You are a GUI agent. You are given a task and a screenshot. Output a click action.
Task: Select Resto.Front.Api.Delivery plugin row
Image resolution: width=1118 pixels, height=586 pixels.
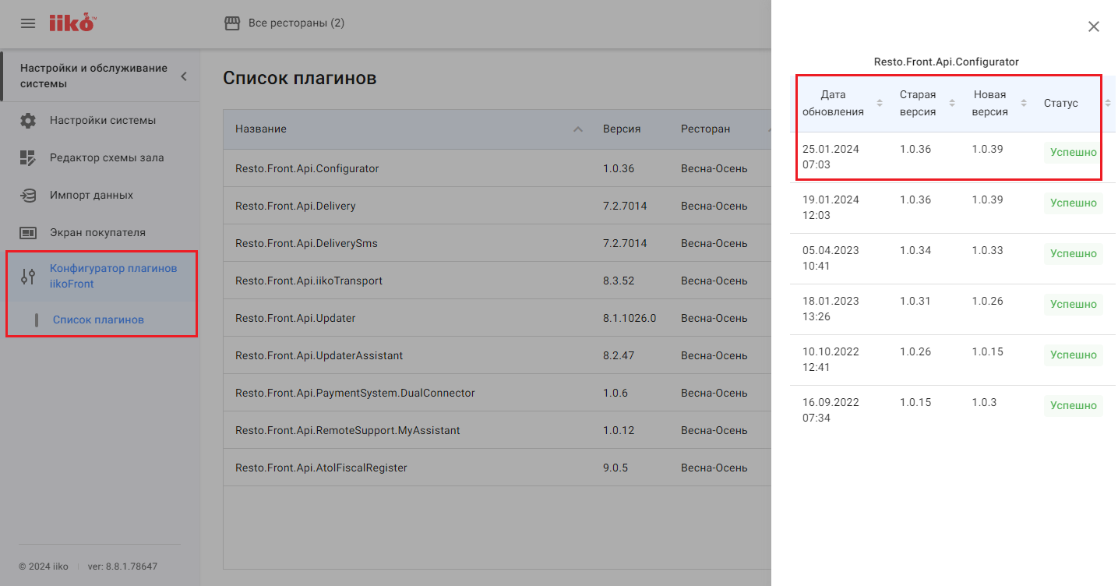[x=295, y=206]
